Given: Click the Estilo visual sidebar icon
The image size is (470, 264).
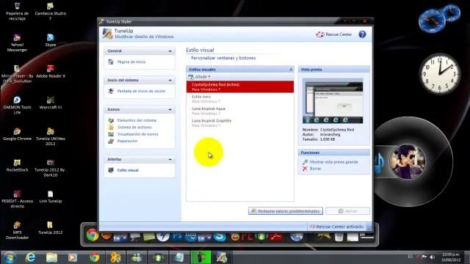Looking at the screenshot, I should [111, 170].
